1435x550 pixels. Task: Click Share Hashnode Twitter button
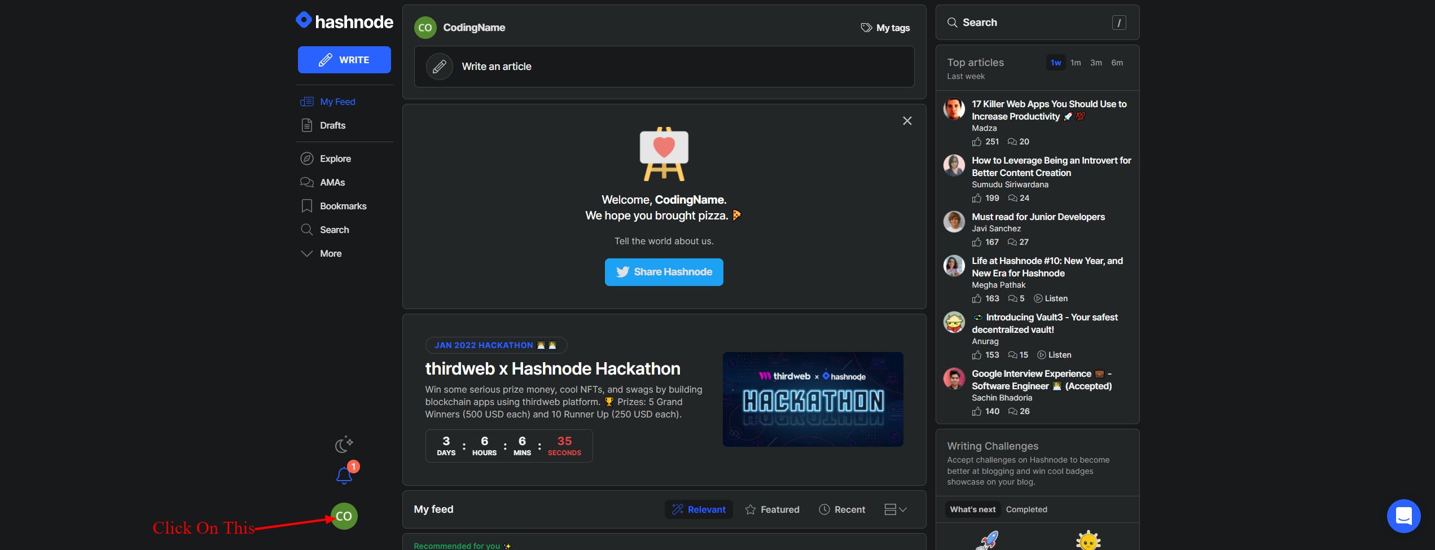coord(664,272)
